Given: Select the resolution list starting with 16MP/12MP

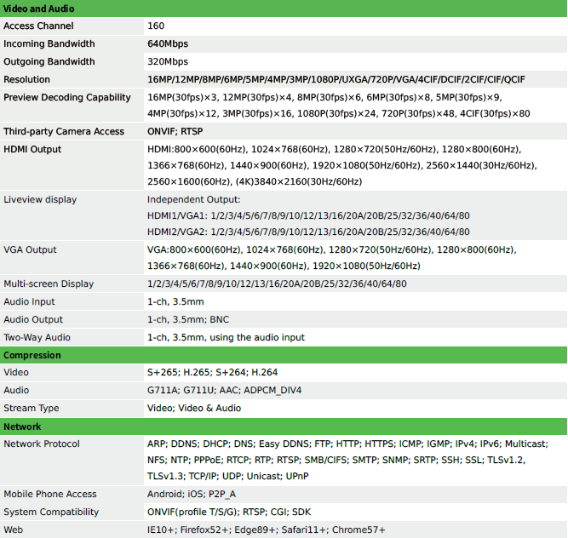Looking at the screenshot, I should 336,79.
